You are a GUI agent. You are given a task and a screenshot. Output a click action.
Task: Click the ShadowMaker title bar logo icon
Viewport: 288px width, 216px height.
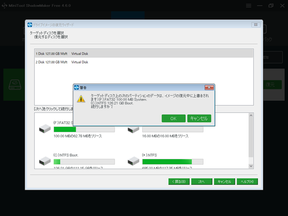point(4,5)
